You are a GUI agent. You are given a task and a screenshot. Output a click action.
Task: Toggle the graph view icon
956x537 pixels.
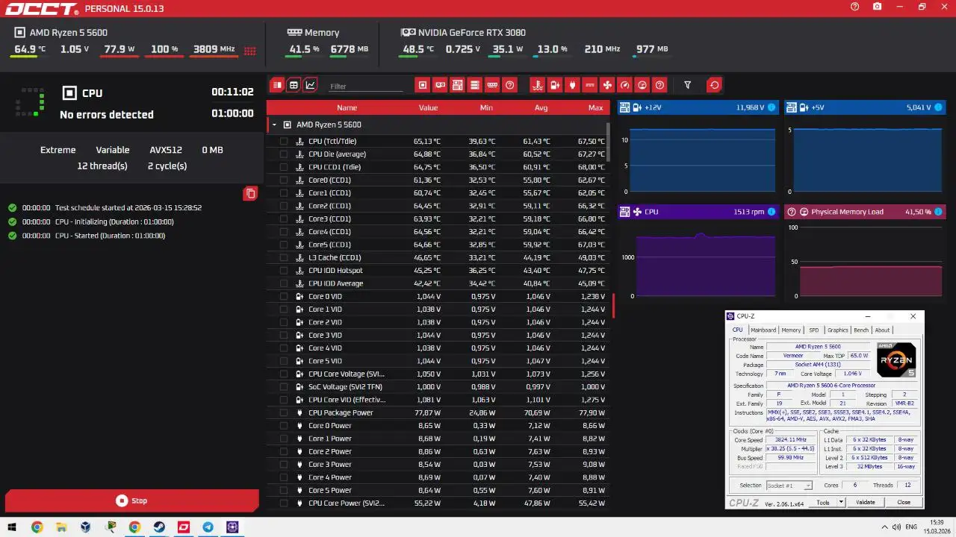tap(311, 85)
